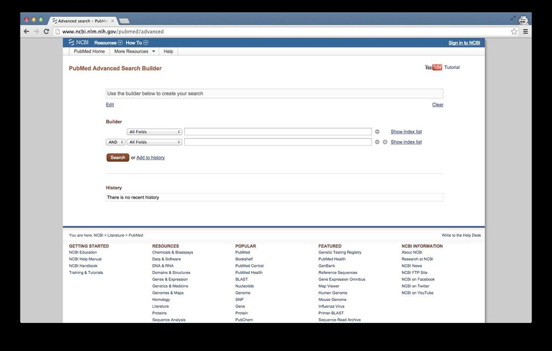This screenshot has width=552, height=351.
Task: Click Literature in the breadcrumb
Action: coord(116,235)
